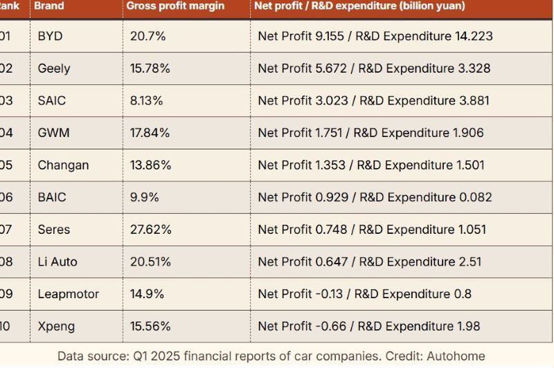Click the SAIC brand cell
This screenshot has height=368, width=554.
(x=52, y=100)
